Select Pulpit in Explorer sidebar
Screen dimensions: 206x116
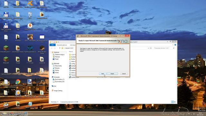tap(57, 59)
